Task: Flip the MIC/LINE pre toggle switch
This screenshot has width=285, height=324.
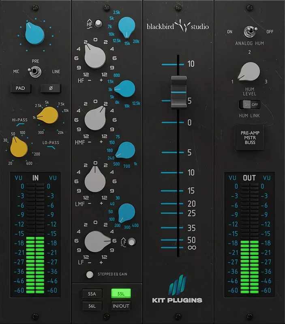Action: coord(34,72)
